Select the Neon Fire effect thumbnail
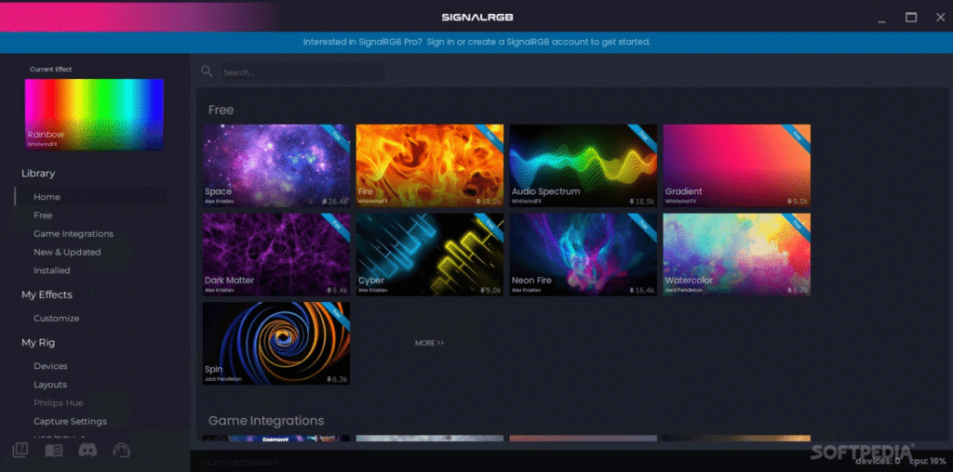953x472 pixels. click(x=584, y=255)
